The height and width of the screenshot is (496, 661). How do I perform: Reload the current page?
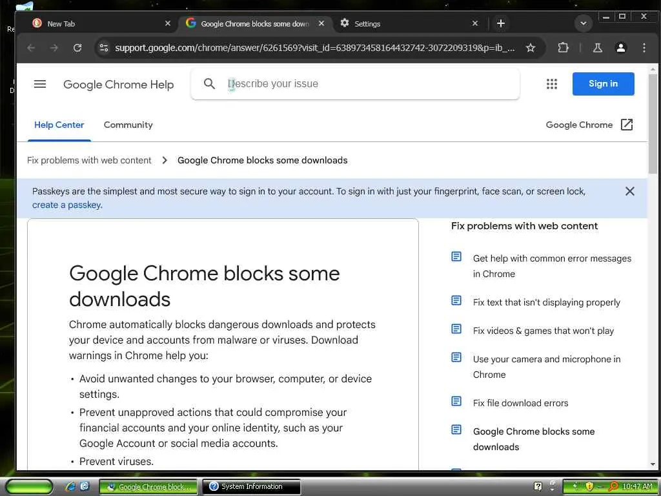[77, 48]
